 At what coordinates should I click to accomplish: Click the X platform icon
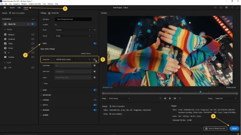click(5, 52)
